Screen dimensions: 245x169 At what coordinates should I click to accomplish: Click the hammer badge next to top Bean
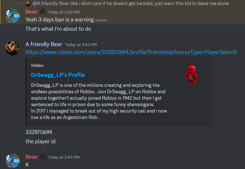click(43, 12)
